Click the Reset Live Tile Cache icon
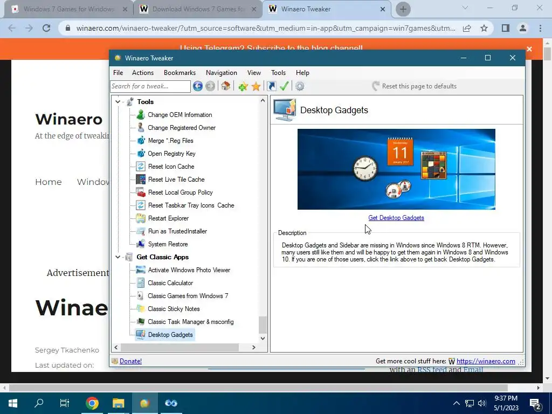 pos(141,180)
